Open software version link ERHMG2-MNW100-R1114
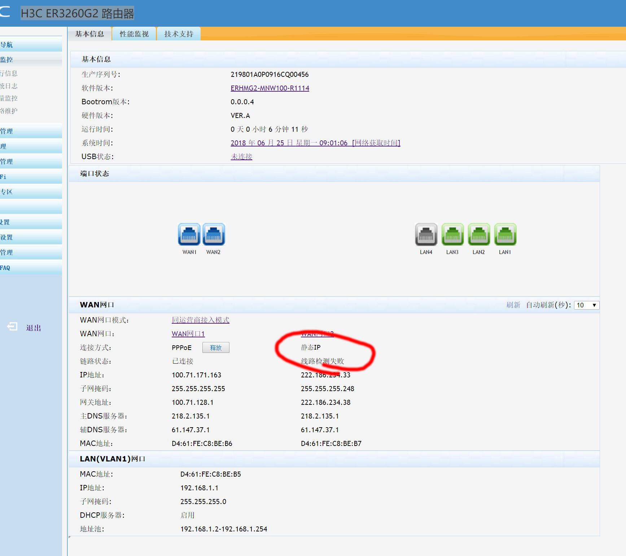 pyautogui.click(x=270, y=88)
